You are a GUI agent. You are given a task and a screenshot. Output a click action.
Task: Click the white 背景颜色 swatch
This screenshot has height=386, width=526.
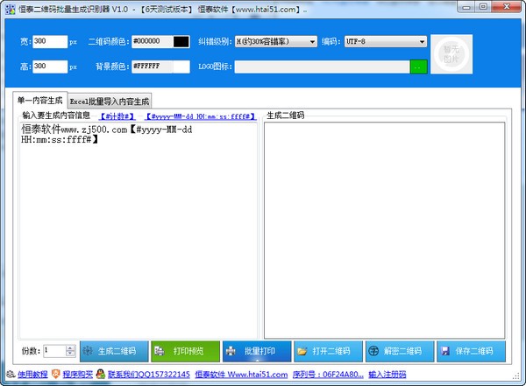click(x=181, y=67)
